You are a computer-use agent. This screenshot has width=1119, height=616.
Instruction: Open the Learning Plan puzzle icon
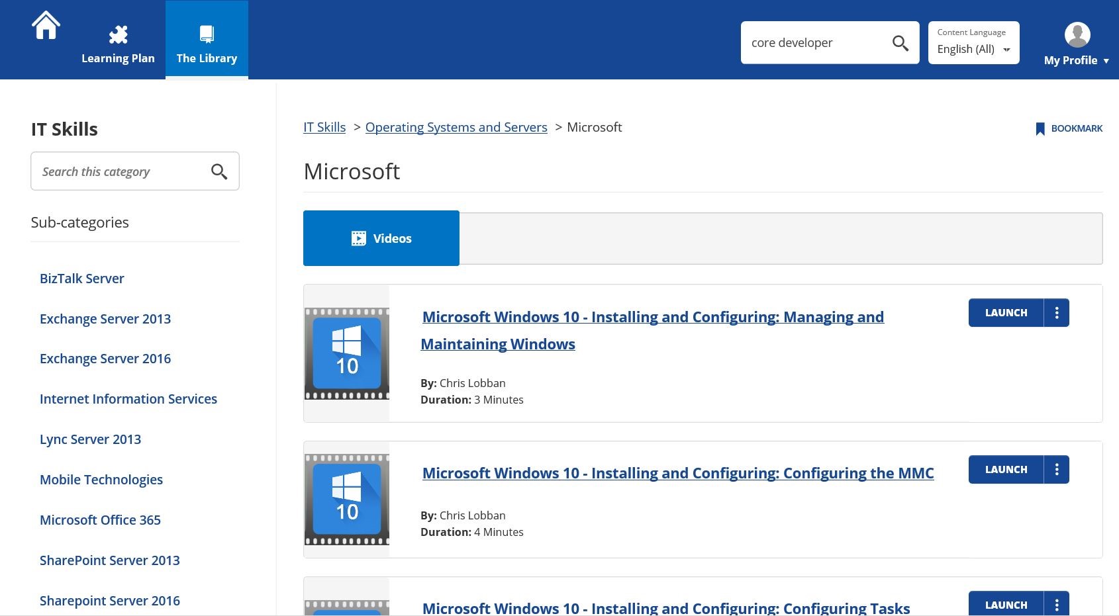point(118,34)
